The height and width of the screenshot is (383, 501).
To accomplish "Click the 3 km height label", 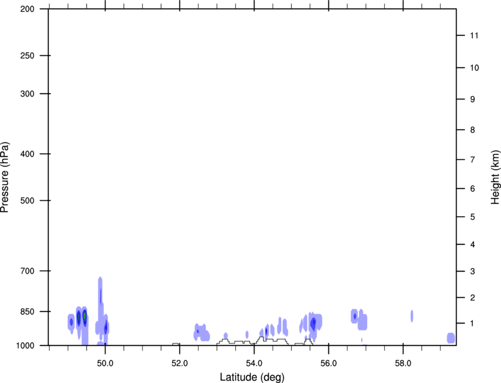I will point(472,271).
